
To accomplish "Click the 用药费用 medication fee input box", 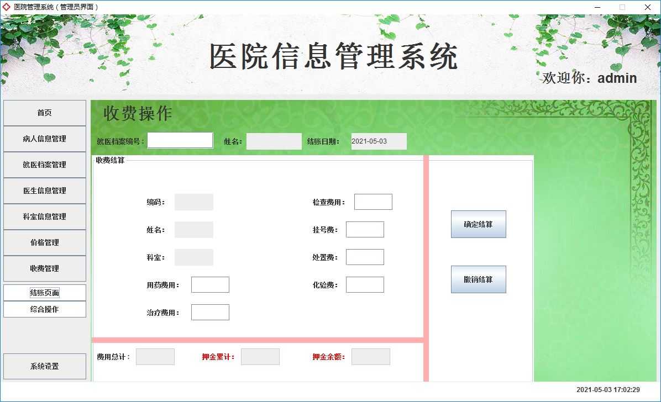I will coord(210,284).
